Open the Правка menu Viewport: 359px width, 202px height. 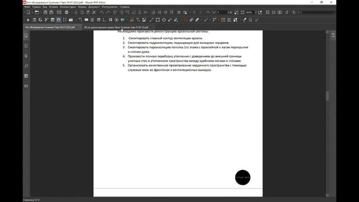tap(36, 7)
